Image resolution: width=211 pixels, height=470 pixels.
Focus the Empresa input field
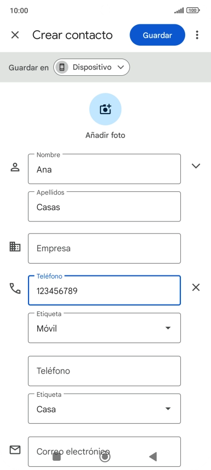point(104,248)
